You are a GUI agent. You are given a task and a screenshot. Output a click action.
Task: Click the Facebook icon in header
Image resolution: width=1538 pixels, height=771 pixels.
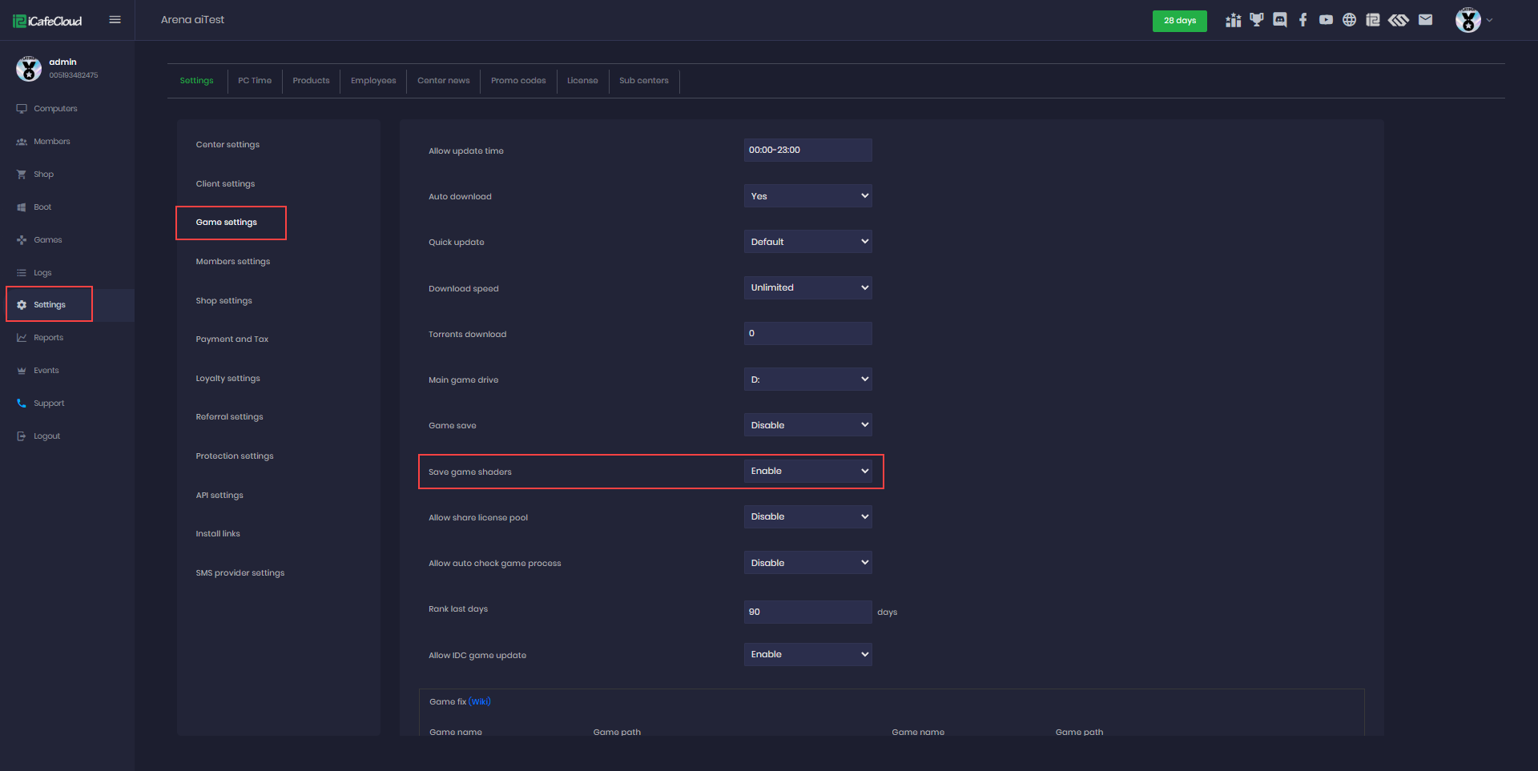1303,20
